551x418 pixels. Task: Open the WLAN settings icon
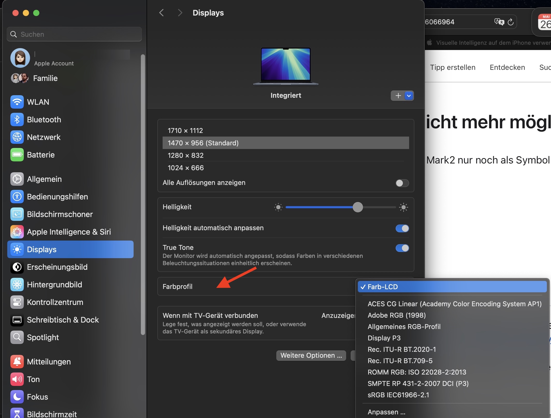tap(17, 102)
